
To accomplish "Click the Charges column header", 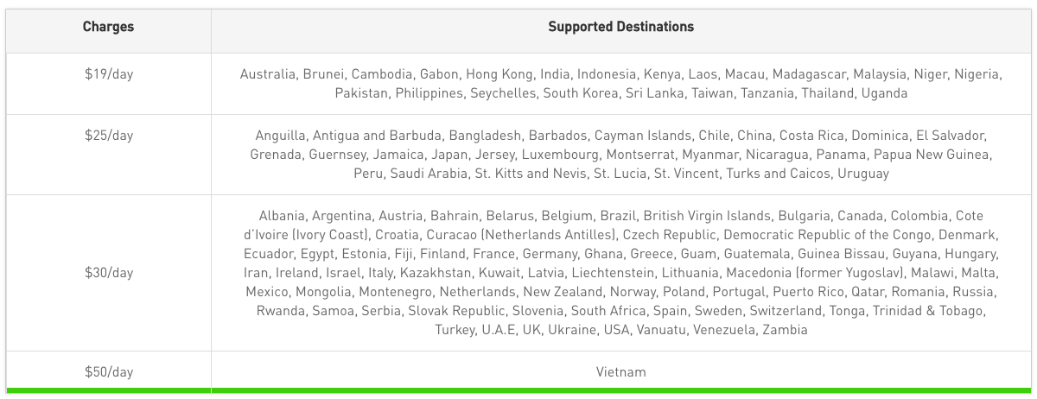I will (x=108, y=27).
